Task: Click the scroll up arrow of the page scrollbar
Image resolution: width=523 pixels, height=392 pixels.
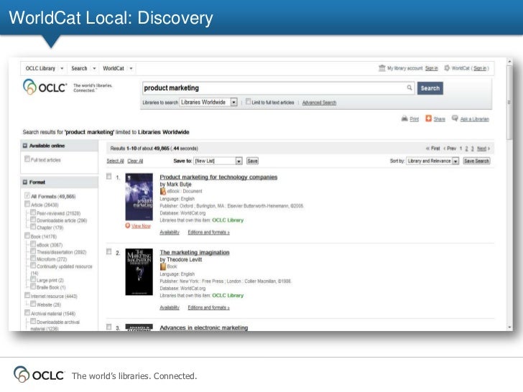Action: (x=509, y=62)
